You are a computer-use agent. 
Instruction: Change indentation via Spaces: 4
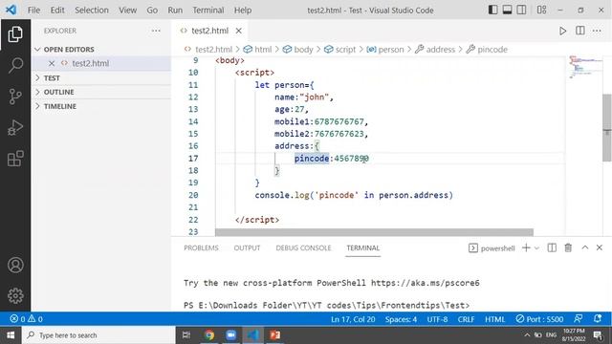click(x=401, y=319)
